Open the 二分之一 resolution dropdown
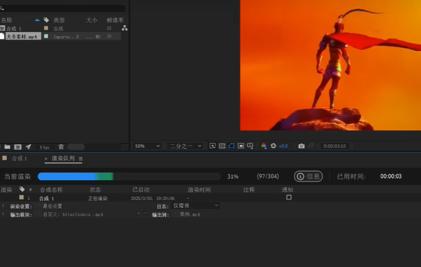This screenshot has height=267, width=421. click(x=185, y=146)
